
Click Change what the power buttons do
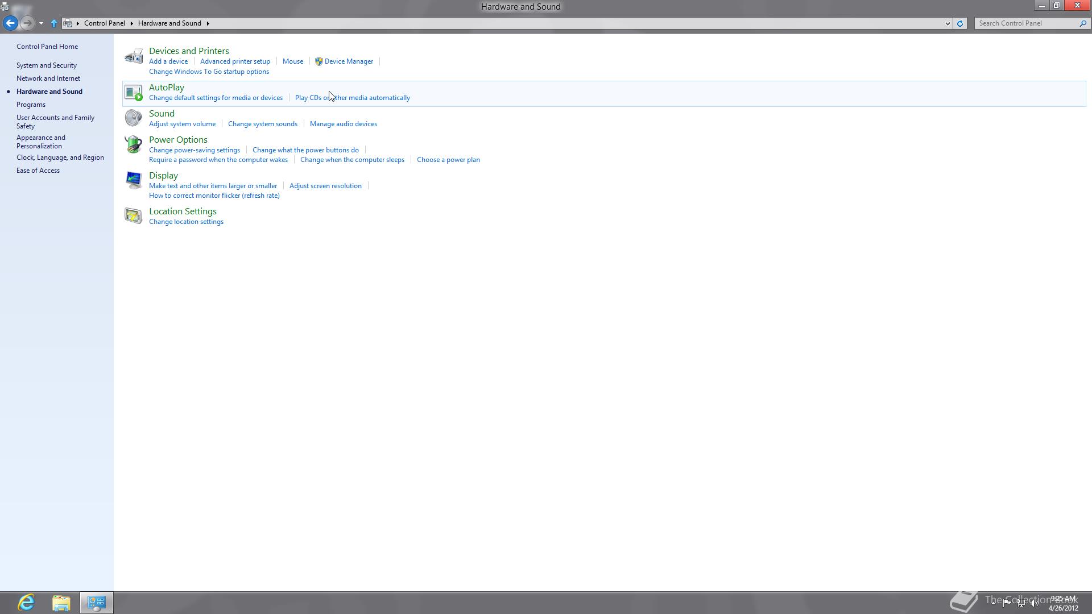[x=305, y=150]
